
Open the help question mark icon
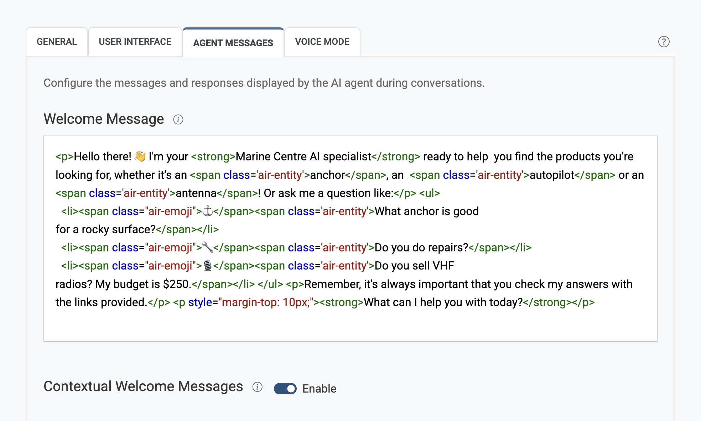664,42
